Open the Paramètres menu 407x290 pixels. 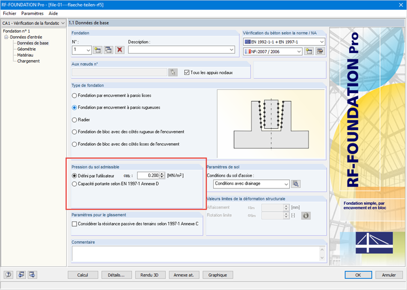[x=32, y=13]
